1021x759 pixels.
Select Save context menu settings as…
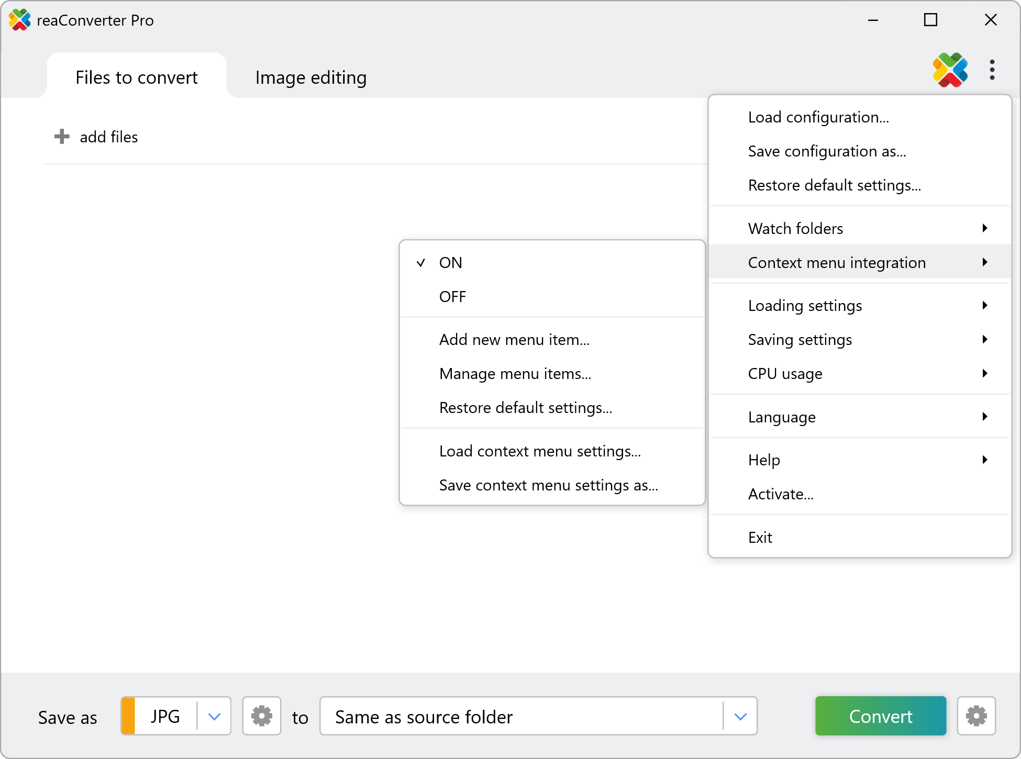click(548, 485)
